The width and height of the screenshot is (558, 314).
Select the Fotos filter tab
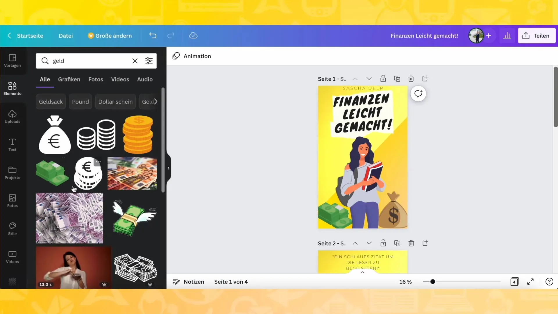(x=95, y=79)
